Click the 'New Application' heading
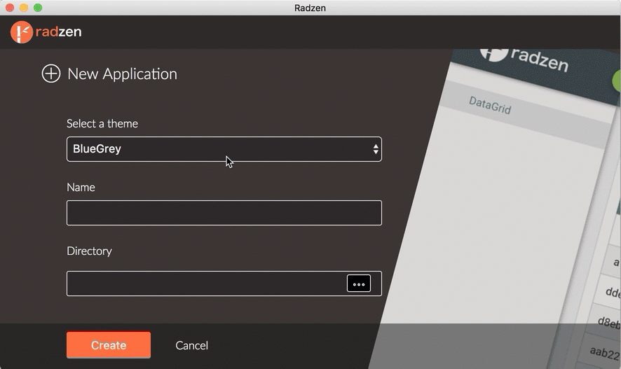This screenshot has height=369, width=621. pos(122,74)
